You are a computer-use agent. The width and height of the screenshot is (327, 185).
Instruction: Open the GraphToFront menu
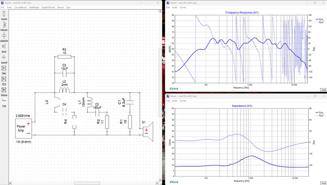[x=48, y=7]
